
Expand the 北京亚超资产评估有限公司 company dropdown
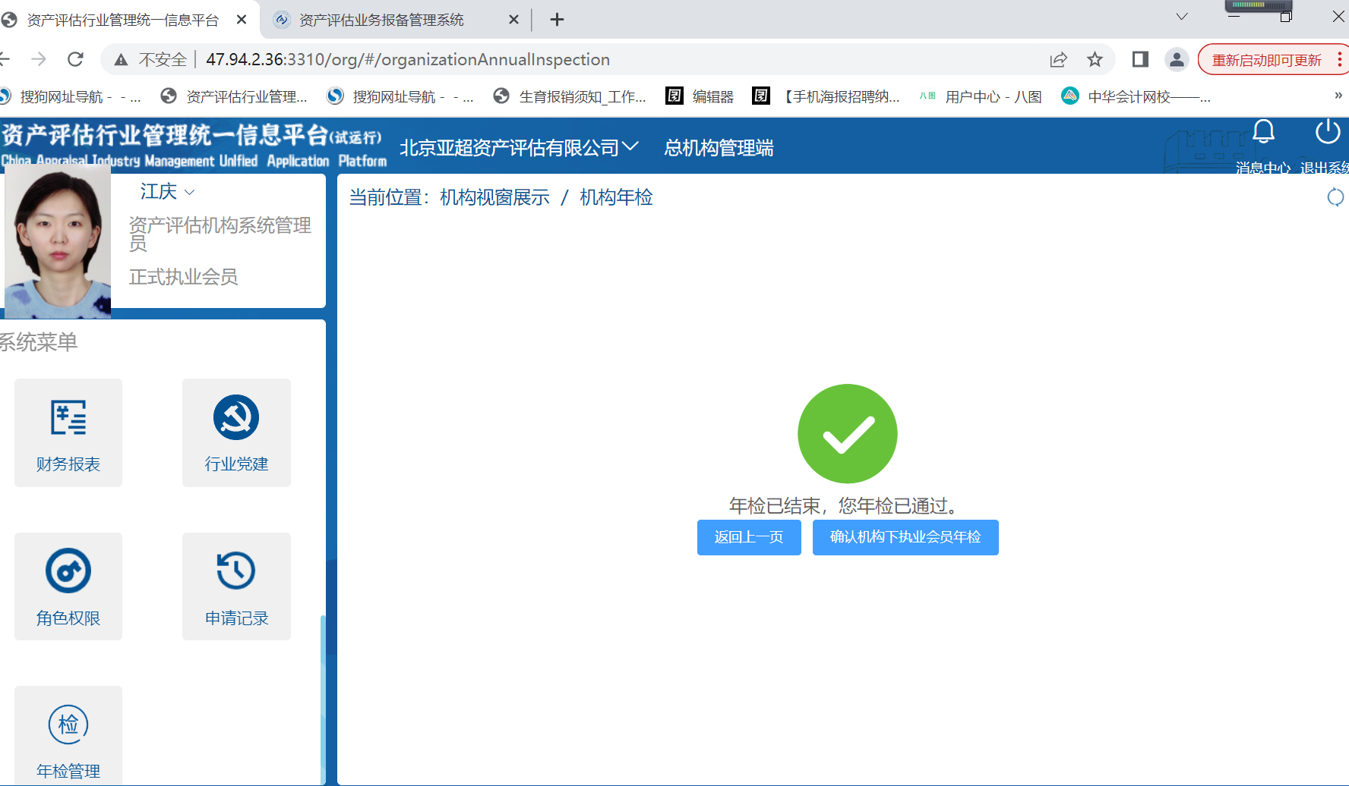point(519,148)
